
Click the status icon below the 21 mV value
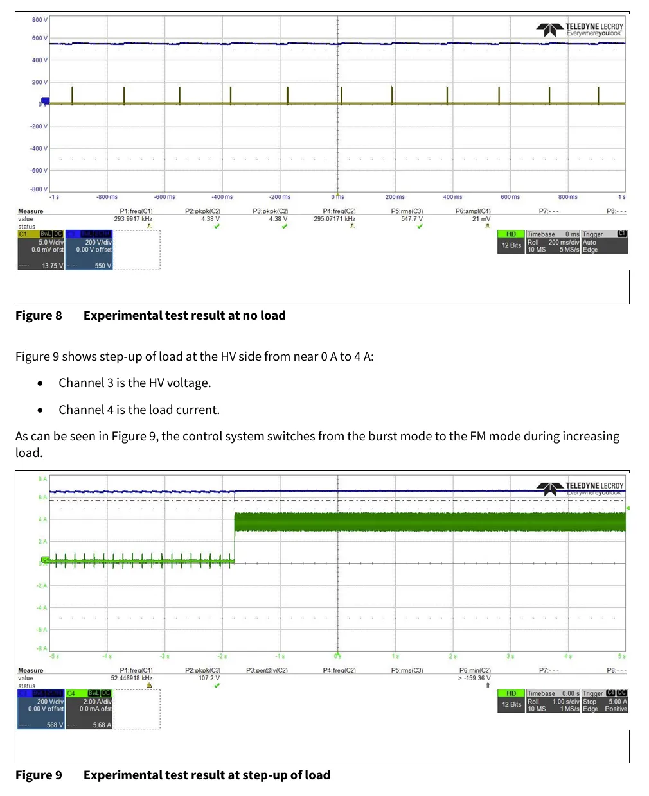click(487, 227)
